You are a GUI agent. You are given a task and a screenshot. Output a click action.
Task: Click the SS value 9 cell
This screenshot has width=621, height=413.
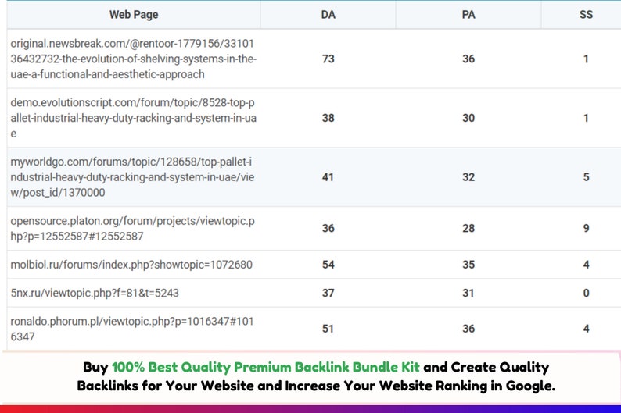586,229
